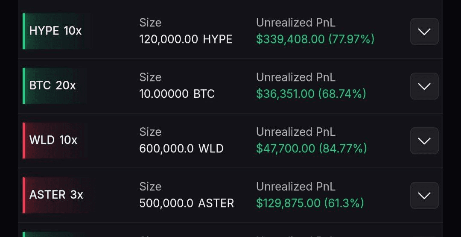This screenshot has height=237, width=461.
Task: Expand the ASTER 3x position row
Action: pos(424,196)
